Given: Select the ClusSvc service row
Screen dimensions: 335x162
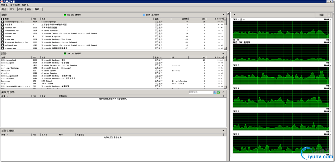Looking at the screenshot, I should tap(112, 73).
